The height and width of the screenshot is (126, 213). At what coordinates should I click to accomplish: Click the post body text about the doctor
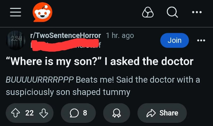click(x=103, y=86)
